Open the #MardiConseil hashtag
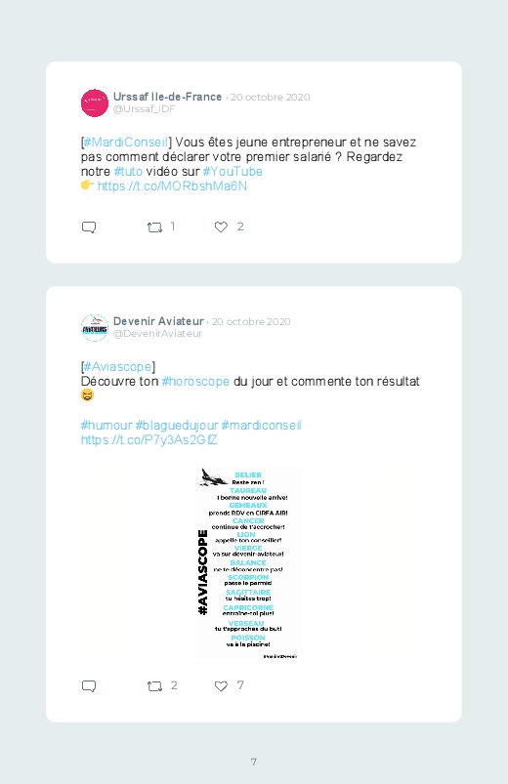Screen dimensions: 508x784 [126, 143]
